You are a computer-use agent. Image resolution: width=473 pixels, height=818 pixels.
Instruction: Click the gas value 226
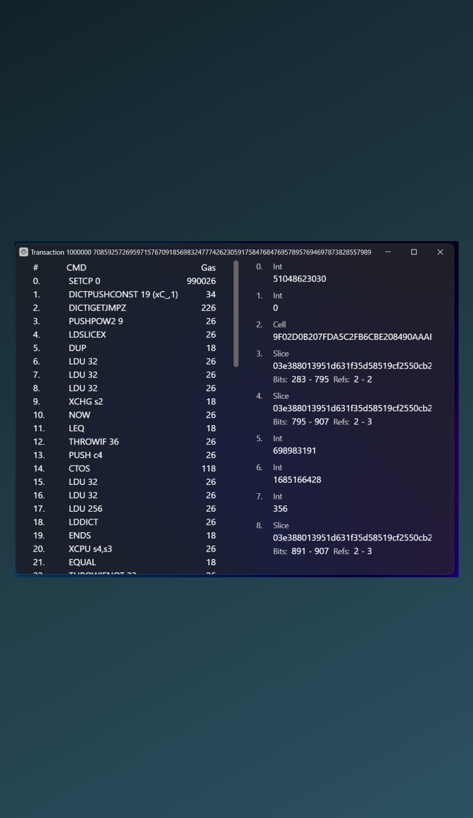coord(208,308)
